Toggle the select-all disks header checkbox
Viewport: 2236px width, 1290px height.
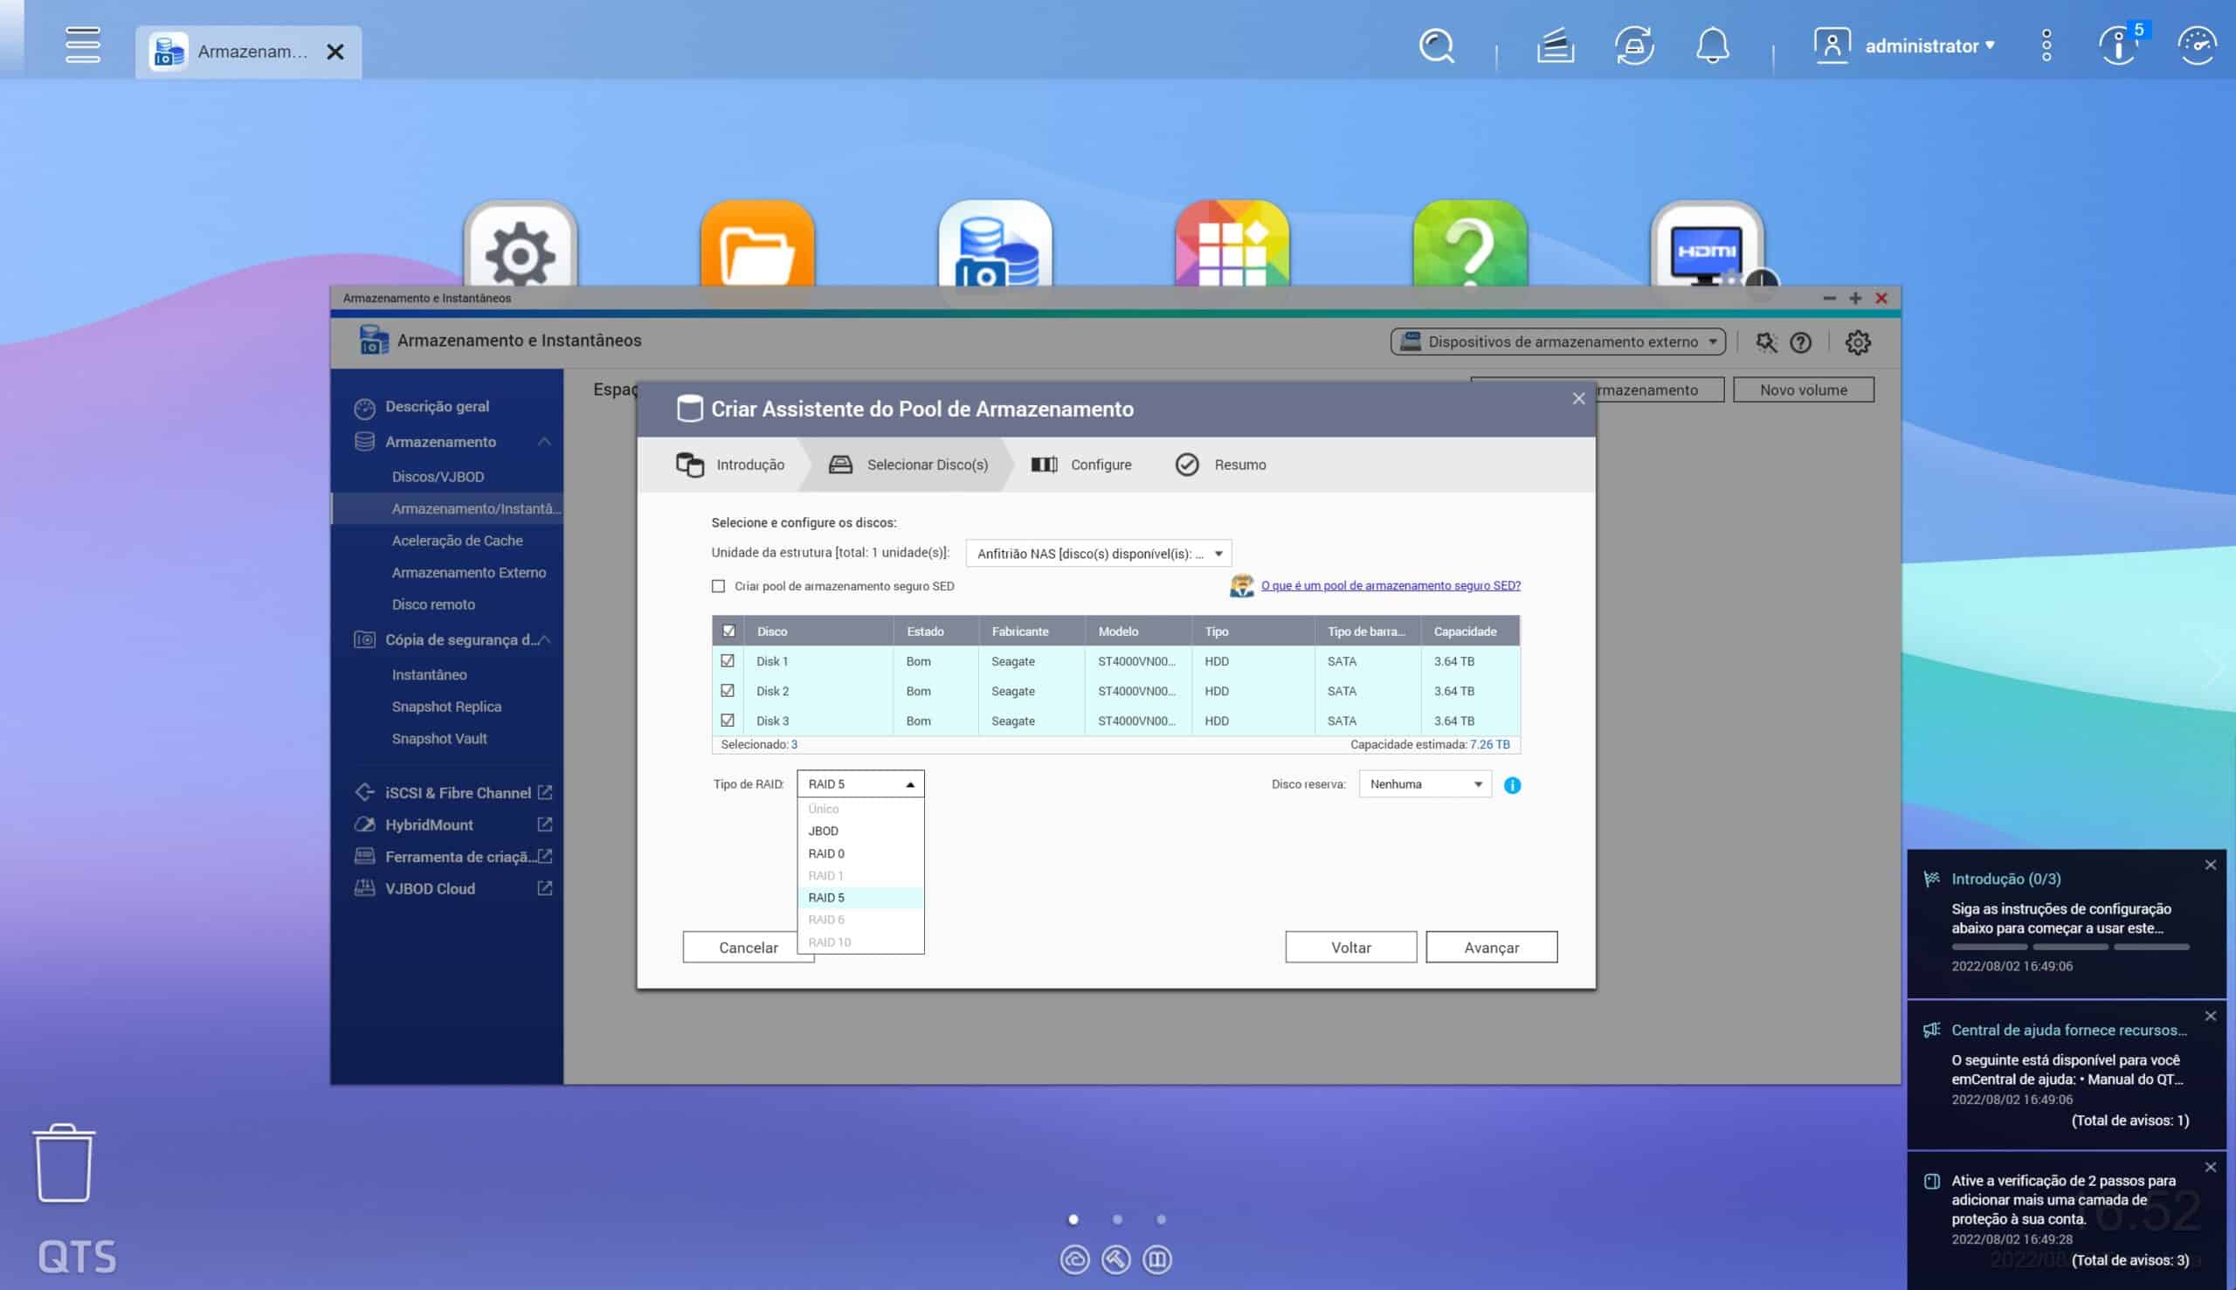coord(728,631)
